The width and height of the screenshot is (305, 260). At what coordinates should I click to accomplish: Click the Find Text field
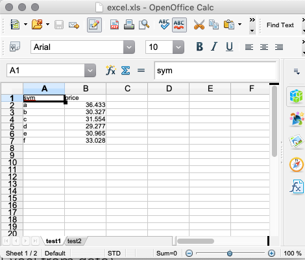tap(280, 25)
